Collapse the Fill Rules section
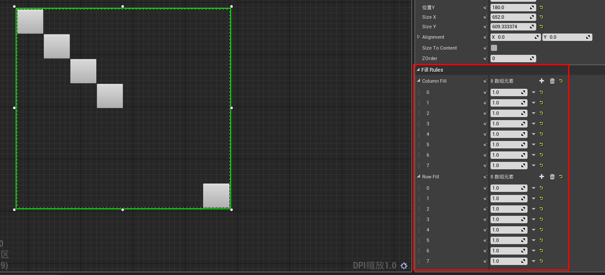 (x=419, y=70)
